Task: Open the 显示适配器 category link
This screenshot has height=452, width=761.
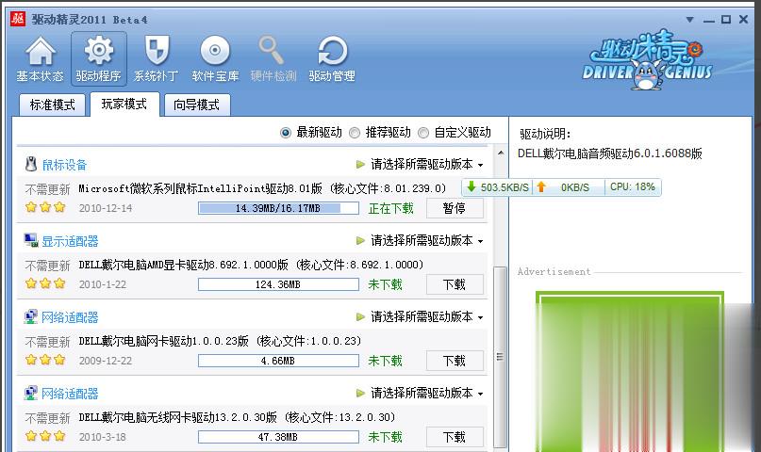Action: pyautogui.click(x=70, y=241)
